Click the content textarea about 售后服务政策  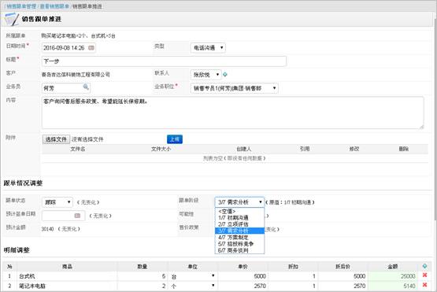[233, 113]
